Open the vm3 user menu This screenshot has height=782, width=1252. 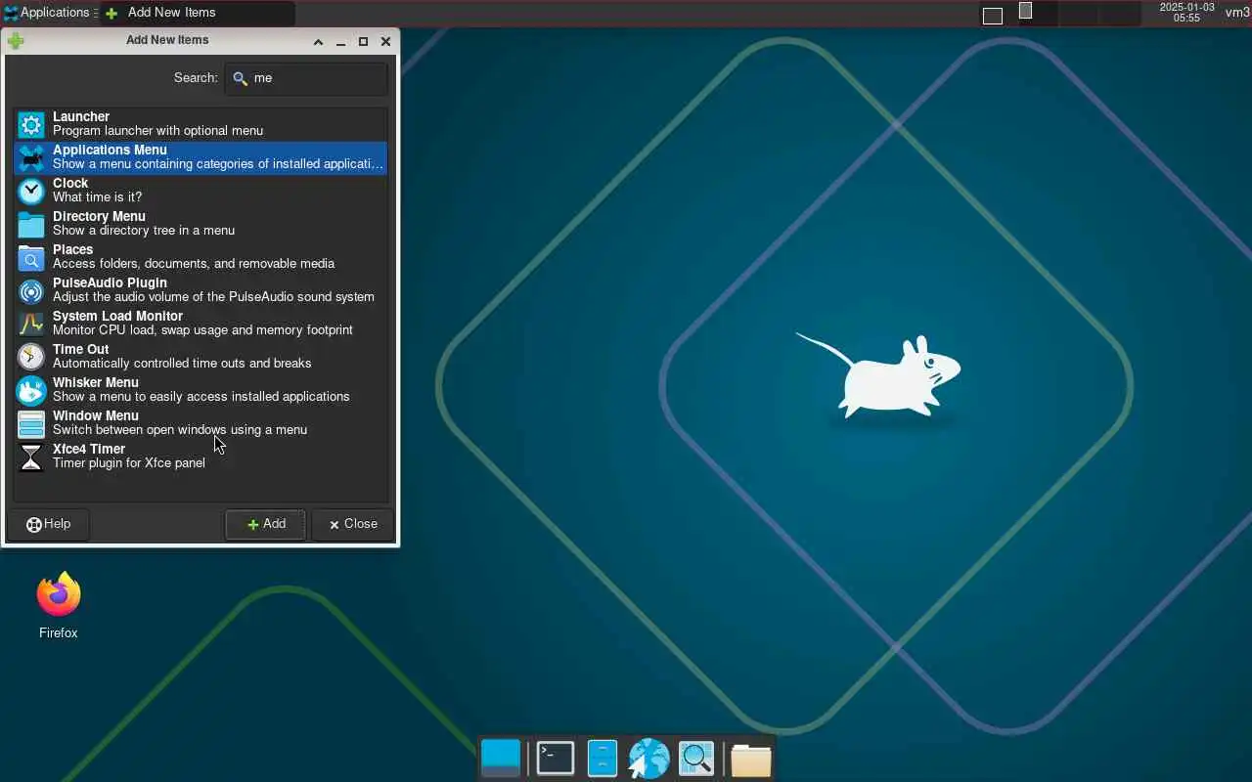[1237, 13]
